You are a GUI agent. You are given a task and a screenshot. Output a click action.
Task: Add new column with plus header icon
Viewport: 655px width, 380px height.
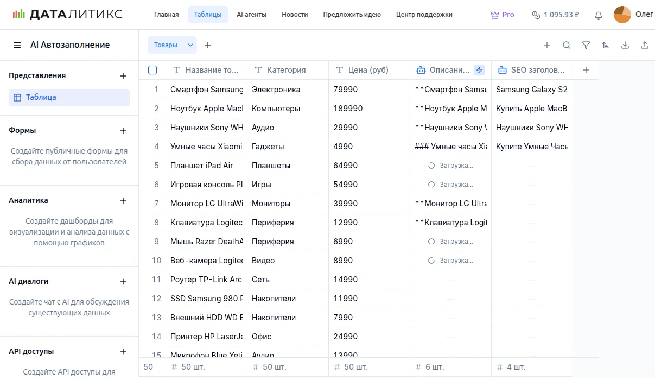tap(586, 70)
